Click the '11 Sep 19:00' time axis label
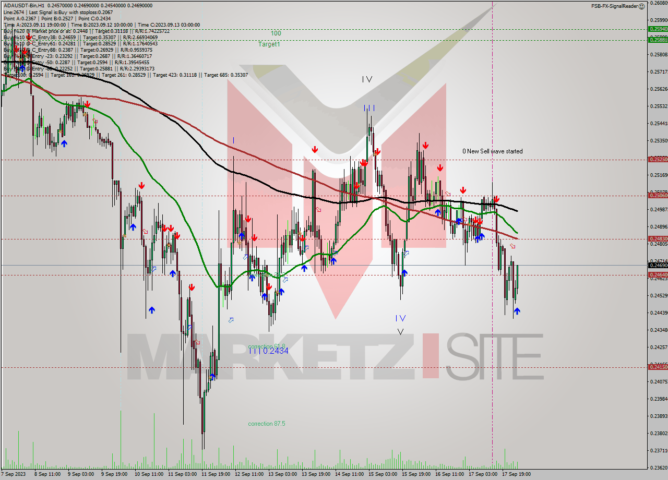Image resolution: width=668 pixels, height=480 pixels. (x=216, y=474)
